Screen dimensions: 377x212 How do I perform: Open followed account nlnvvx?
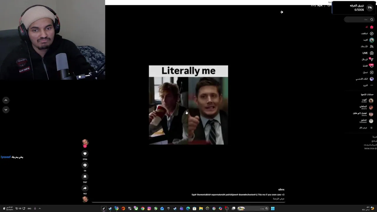pyautogui.click(x=363, y=114)
